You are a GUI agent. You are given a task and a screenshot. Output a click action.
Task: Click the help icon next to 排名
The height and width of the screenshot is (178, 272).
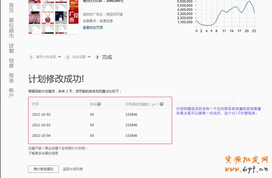pos(99,104)
